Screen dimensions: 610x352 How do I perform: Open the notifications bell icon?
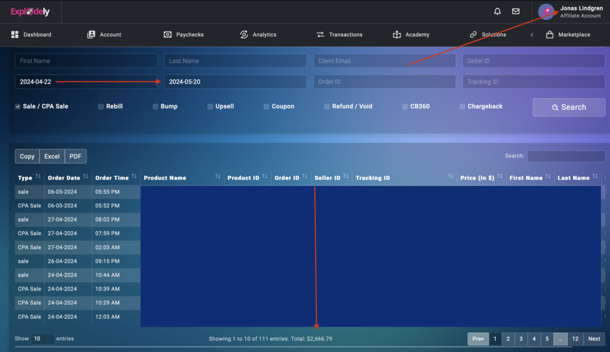pyautogui.click(x=497, y=11)
